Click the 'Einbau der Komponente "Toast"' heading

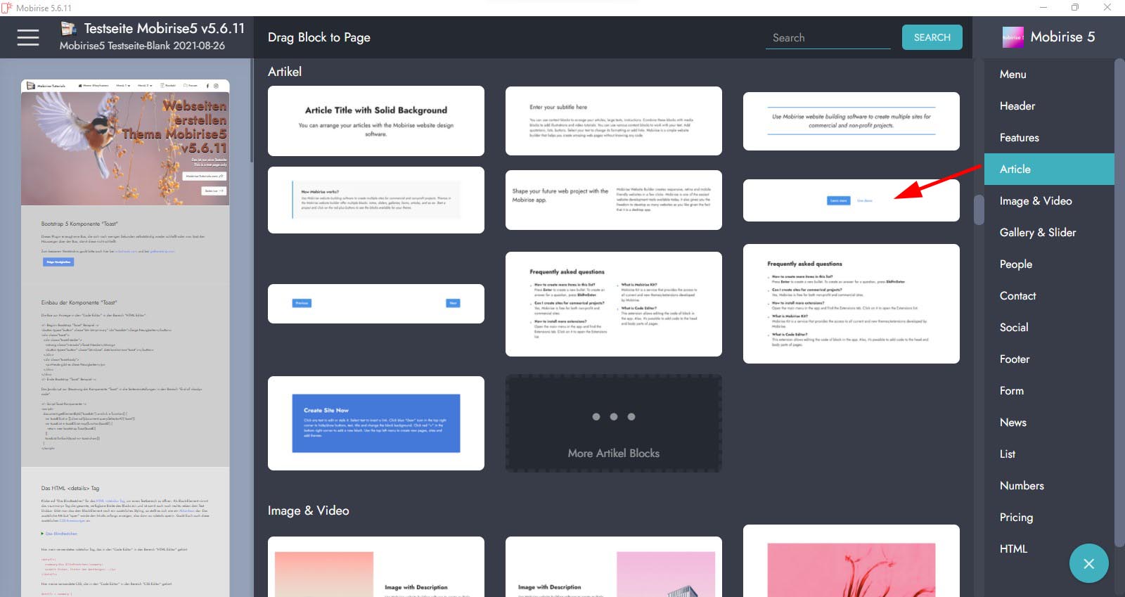tap(79, 302)
